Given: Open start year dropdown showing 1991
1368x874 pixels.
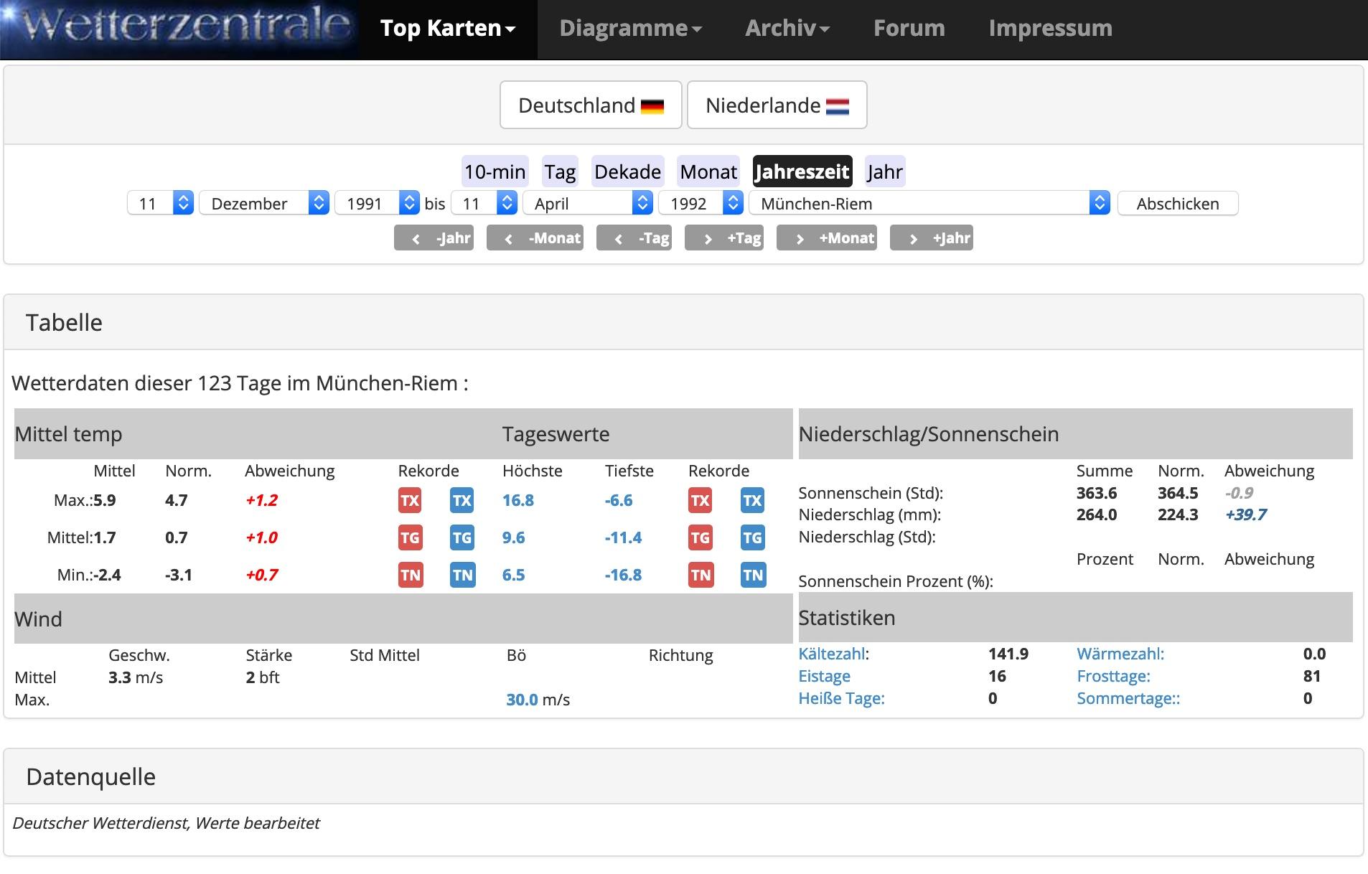Looking at the screenshot, I should point(377,203).
